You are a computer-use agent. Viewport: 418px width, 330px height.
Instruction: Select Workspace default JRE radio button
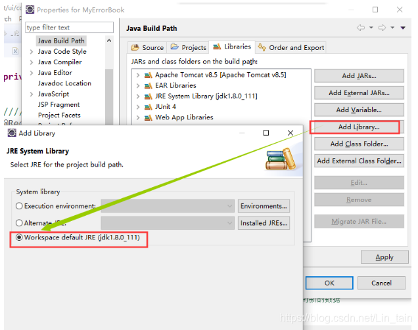[x=19, y=237]
